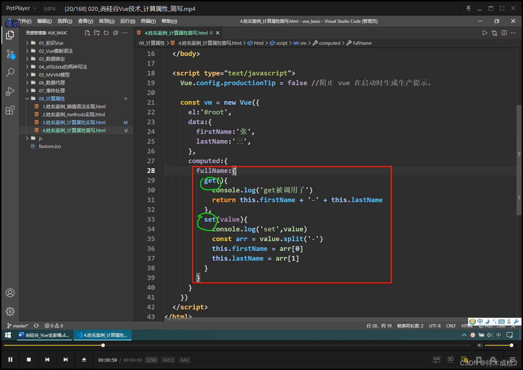523x370 pixels.
Task: Toggle PotPlayer fullscreen mode
Action: pos(502,8)
